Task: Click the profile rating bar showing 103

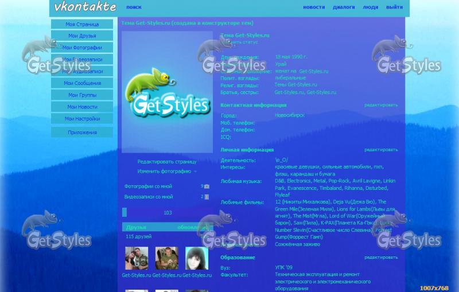Action: click(167, 212)
